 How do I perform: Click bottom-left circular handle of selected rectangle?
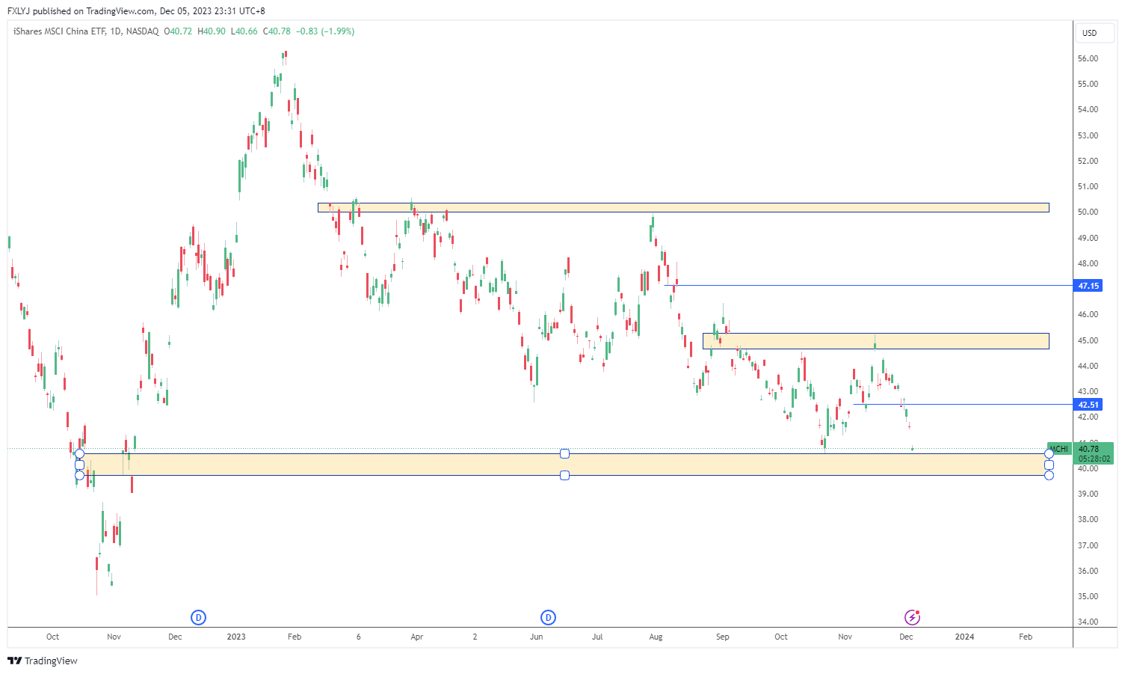tap(79, 475)
